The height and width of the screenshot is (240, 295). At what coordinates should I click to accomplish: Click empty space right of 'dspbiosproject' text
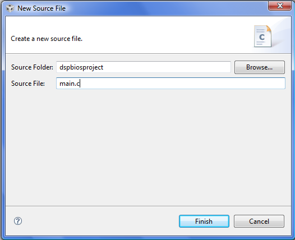click(x=167, y=67)
